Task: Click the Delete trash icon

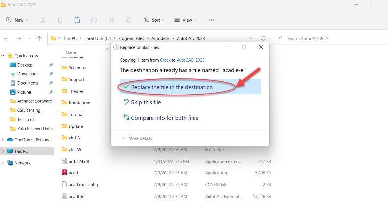Action: pyautogui.click(x=128, y=20)
